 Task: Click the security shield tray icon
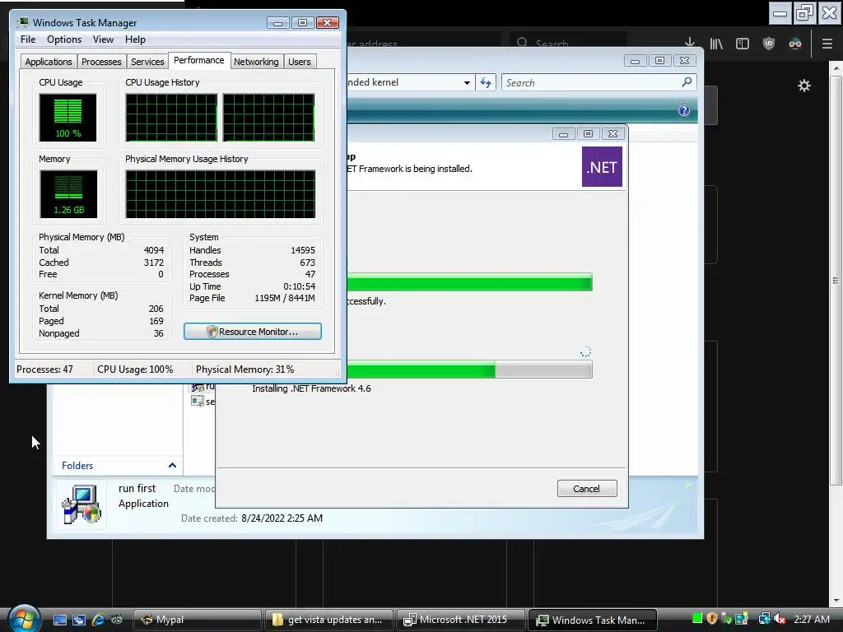(712, 619)
